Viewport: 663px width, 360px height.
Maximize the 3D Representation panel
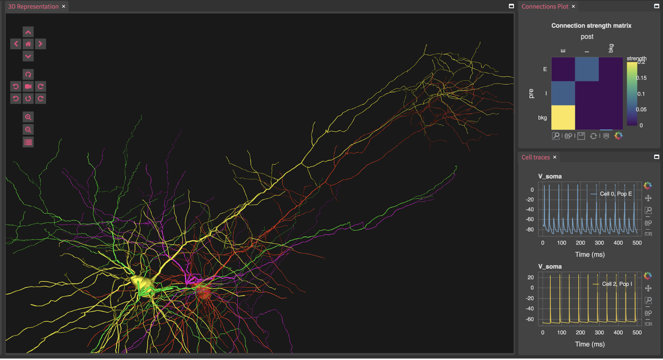[x=511, y=6]
